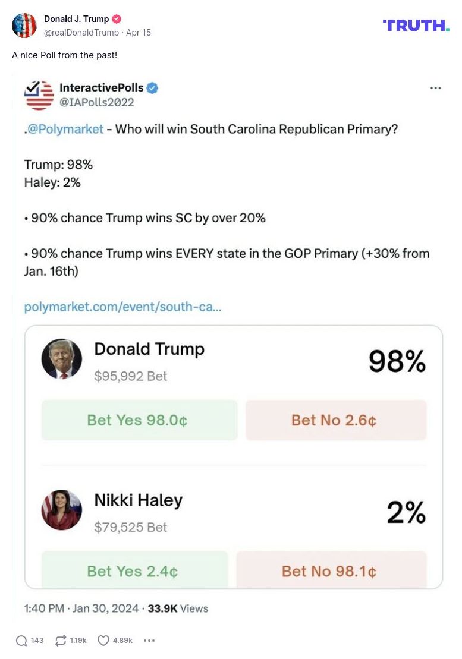Open the polymarket.com south-ca event link
The image size is (462, 659).
(x=122, y=307)
